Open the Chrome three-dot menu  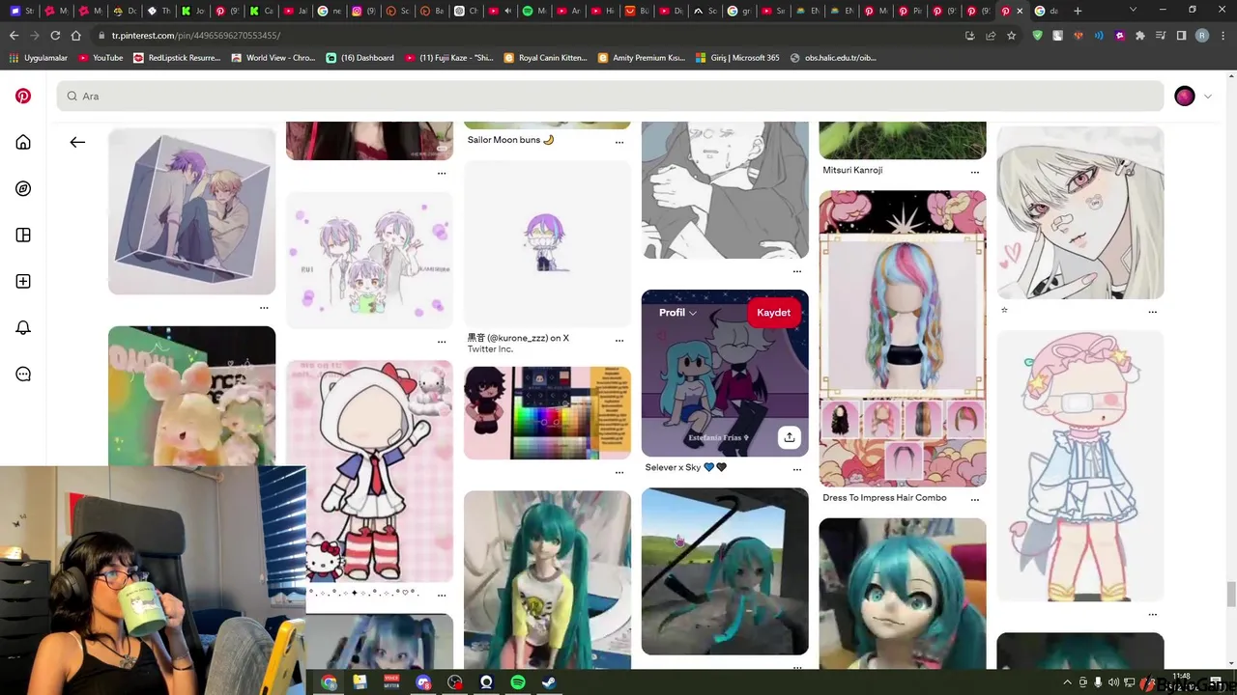[1223, 36]
